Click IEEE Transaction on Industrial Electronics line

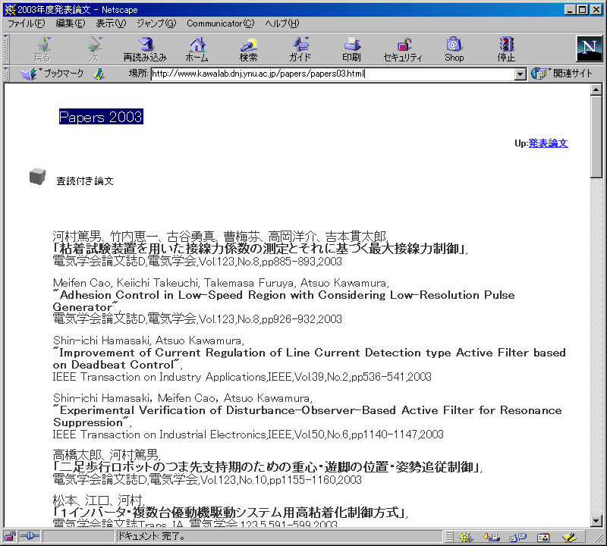tap(248, 435)
